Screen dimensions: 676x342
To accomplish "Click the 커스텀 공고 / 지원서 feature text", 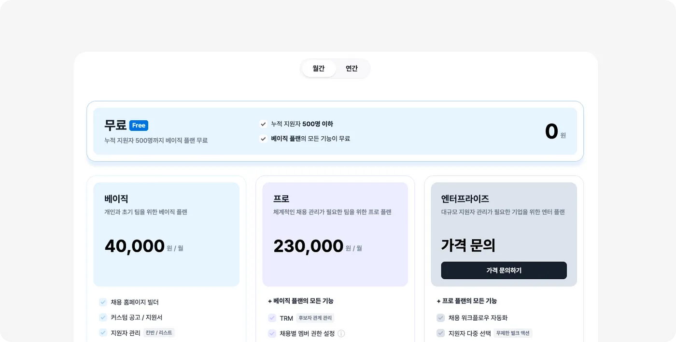I will (x=137, y=317).
